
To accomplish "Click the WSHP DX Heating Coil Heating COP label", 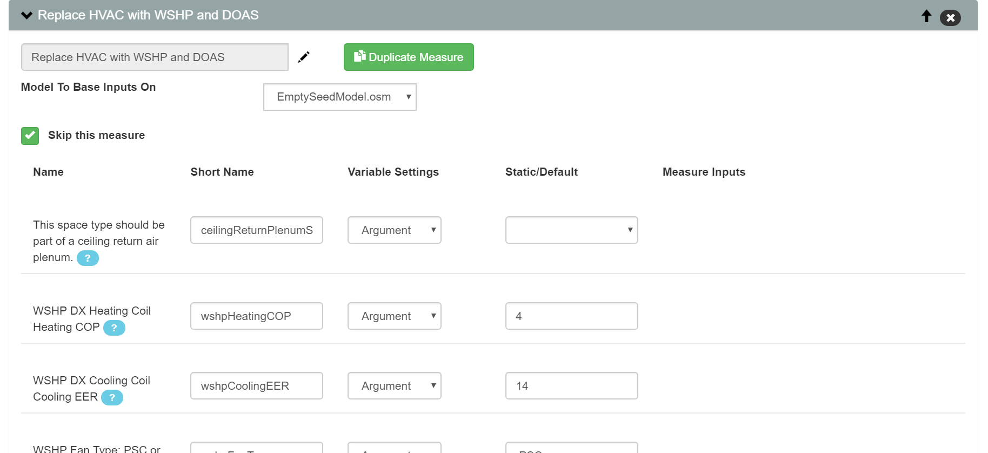I will point(92,319).
